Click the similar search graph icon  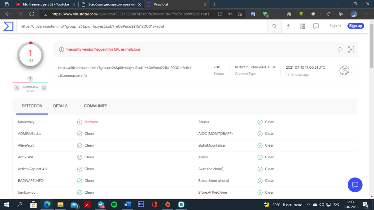click(351, 50)
